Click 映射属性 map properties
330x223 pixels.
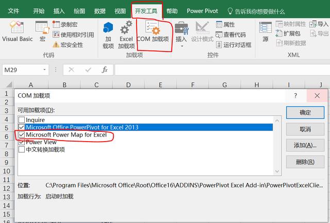tap(291, 24)
